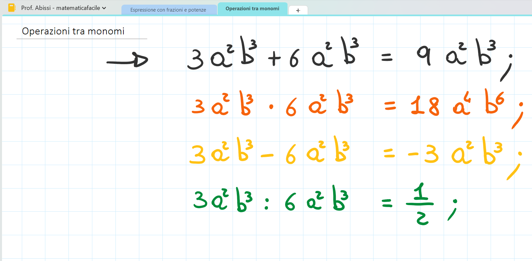Click the green fraction one half
Viewport: 532px width, 261px height.
pos(420,204)
